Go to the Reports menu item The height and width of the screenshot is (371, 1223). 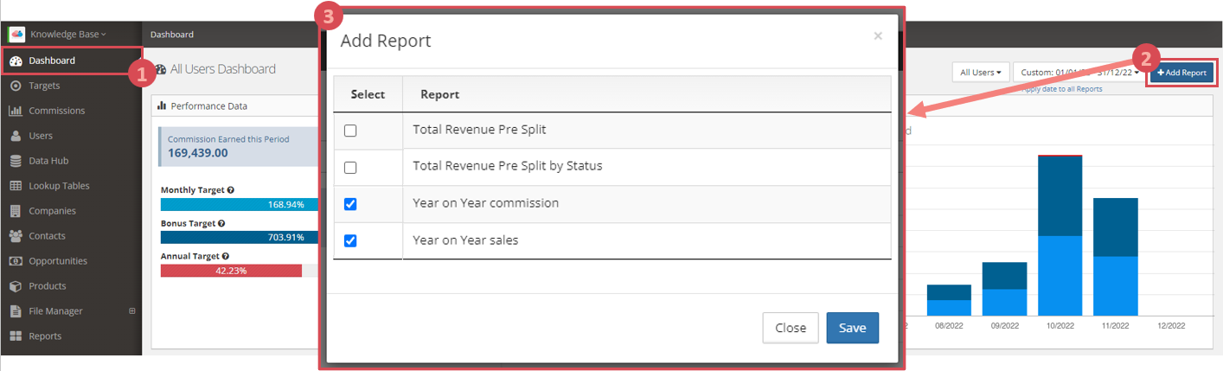[x=45, y=336]
